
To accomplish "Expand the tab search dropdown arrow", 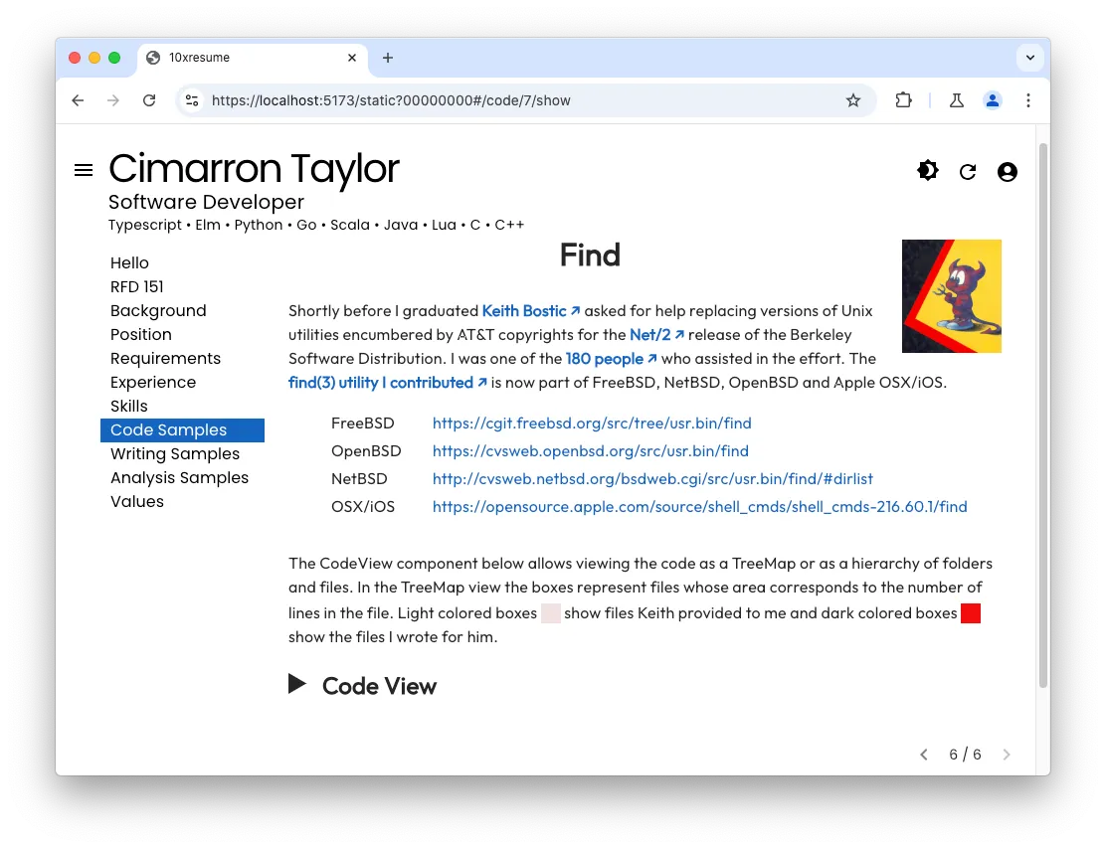I will click(x=1029, y=58).
